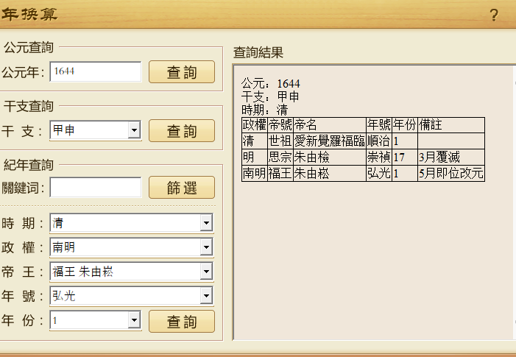516x357 pixels.
Task: Click 查詢 button next to 公元年 field
Action: point(182,71)
